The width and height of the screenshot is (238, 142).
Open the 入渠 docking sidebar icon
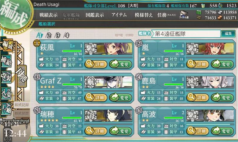coord(6,93)
